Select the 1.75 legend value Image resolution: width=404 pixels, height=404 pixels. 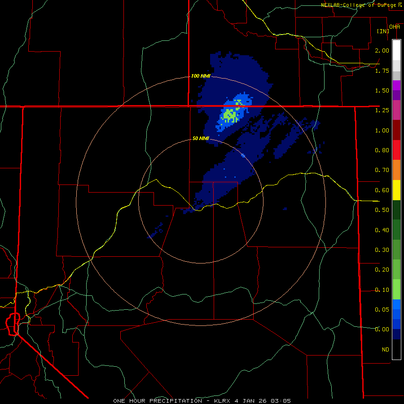[382, 70]
